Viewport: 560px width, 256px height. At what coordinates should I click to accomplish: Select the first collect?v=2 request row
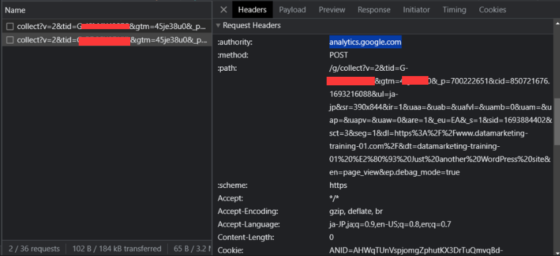[107, 26]
